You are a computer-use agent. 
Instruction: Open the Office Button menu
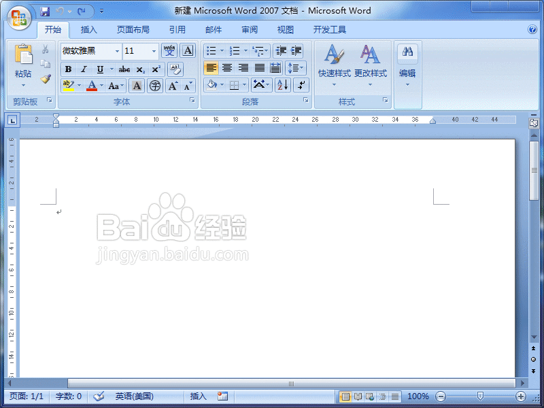click(20, 18)
